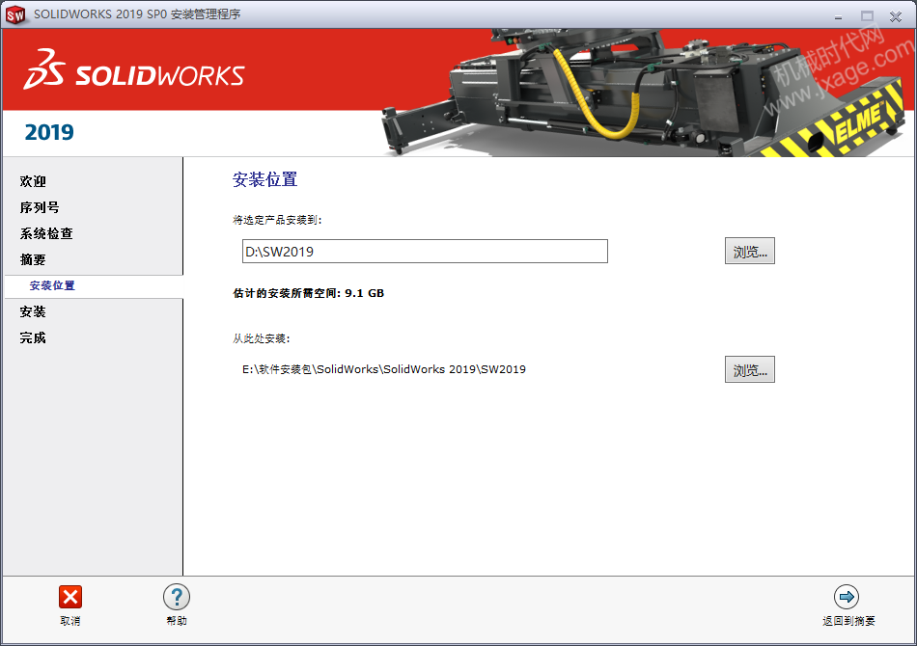The image size is (917, 646).
Task: Close the installation manager window
Action: 896,16
